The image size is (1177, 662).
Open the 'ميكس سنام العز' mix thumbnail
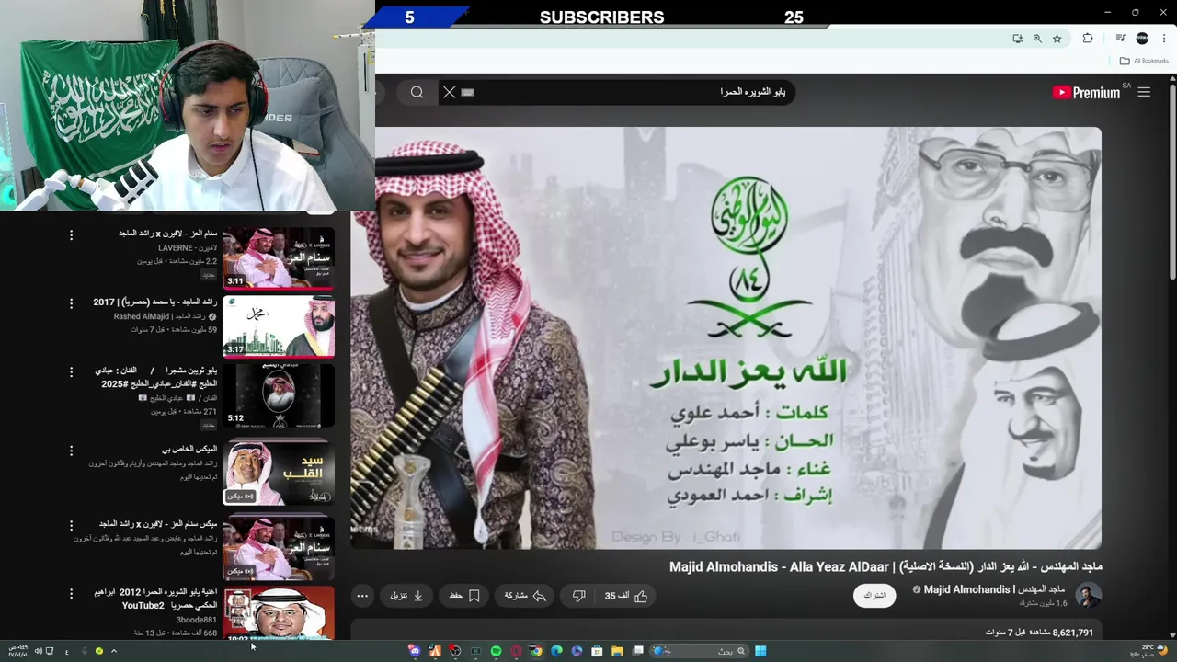(x=279, y=547)
